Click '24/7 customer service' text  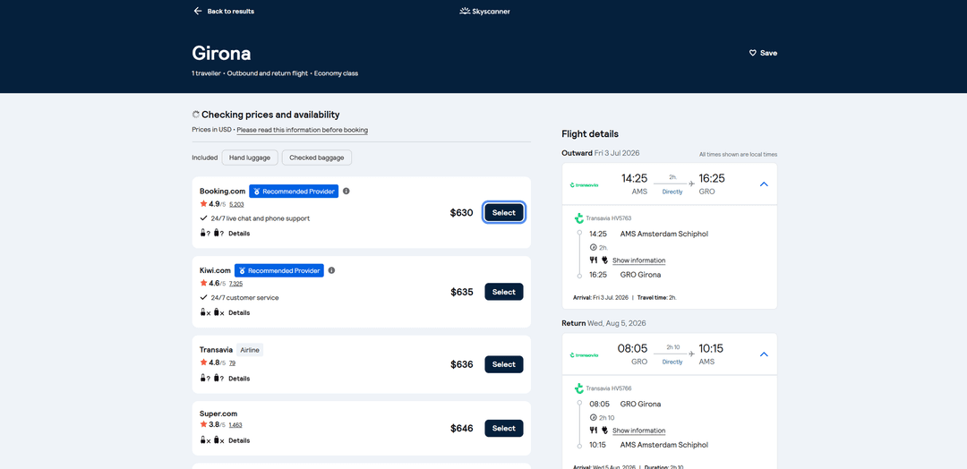coord(244,298)
